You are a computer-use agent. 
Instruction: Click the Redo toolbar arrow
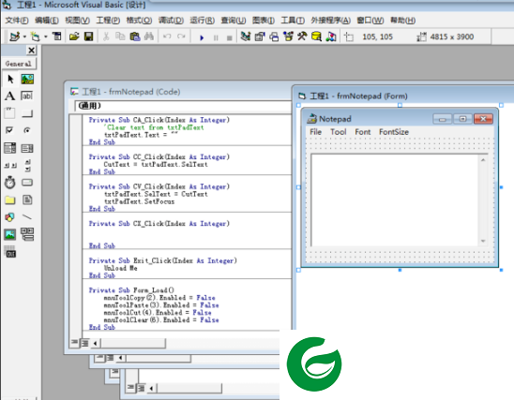181,37
